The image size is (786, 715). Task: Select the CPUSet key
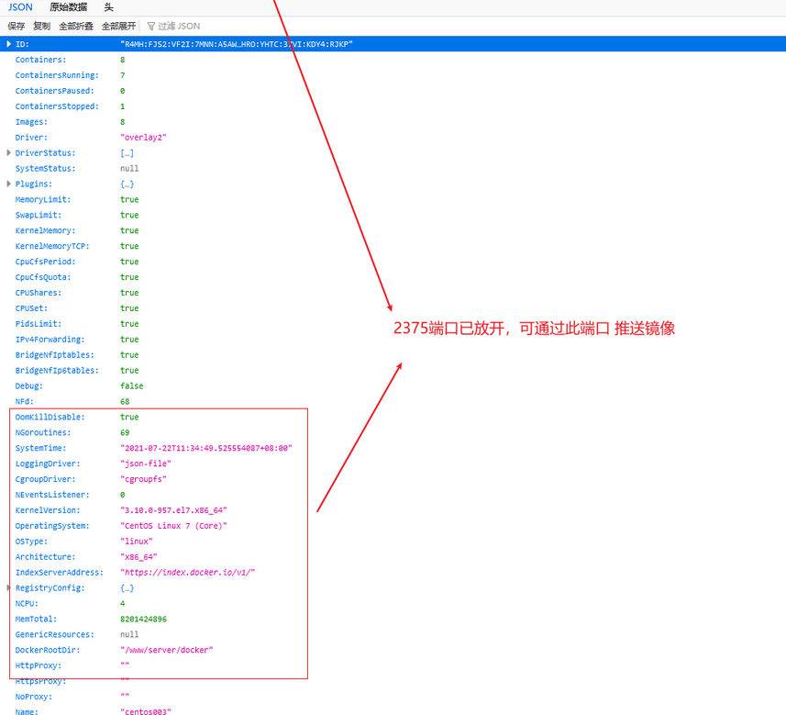click(31, 308)
